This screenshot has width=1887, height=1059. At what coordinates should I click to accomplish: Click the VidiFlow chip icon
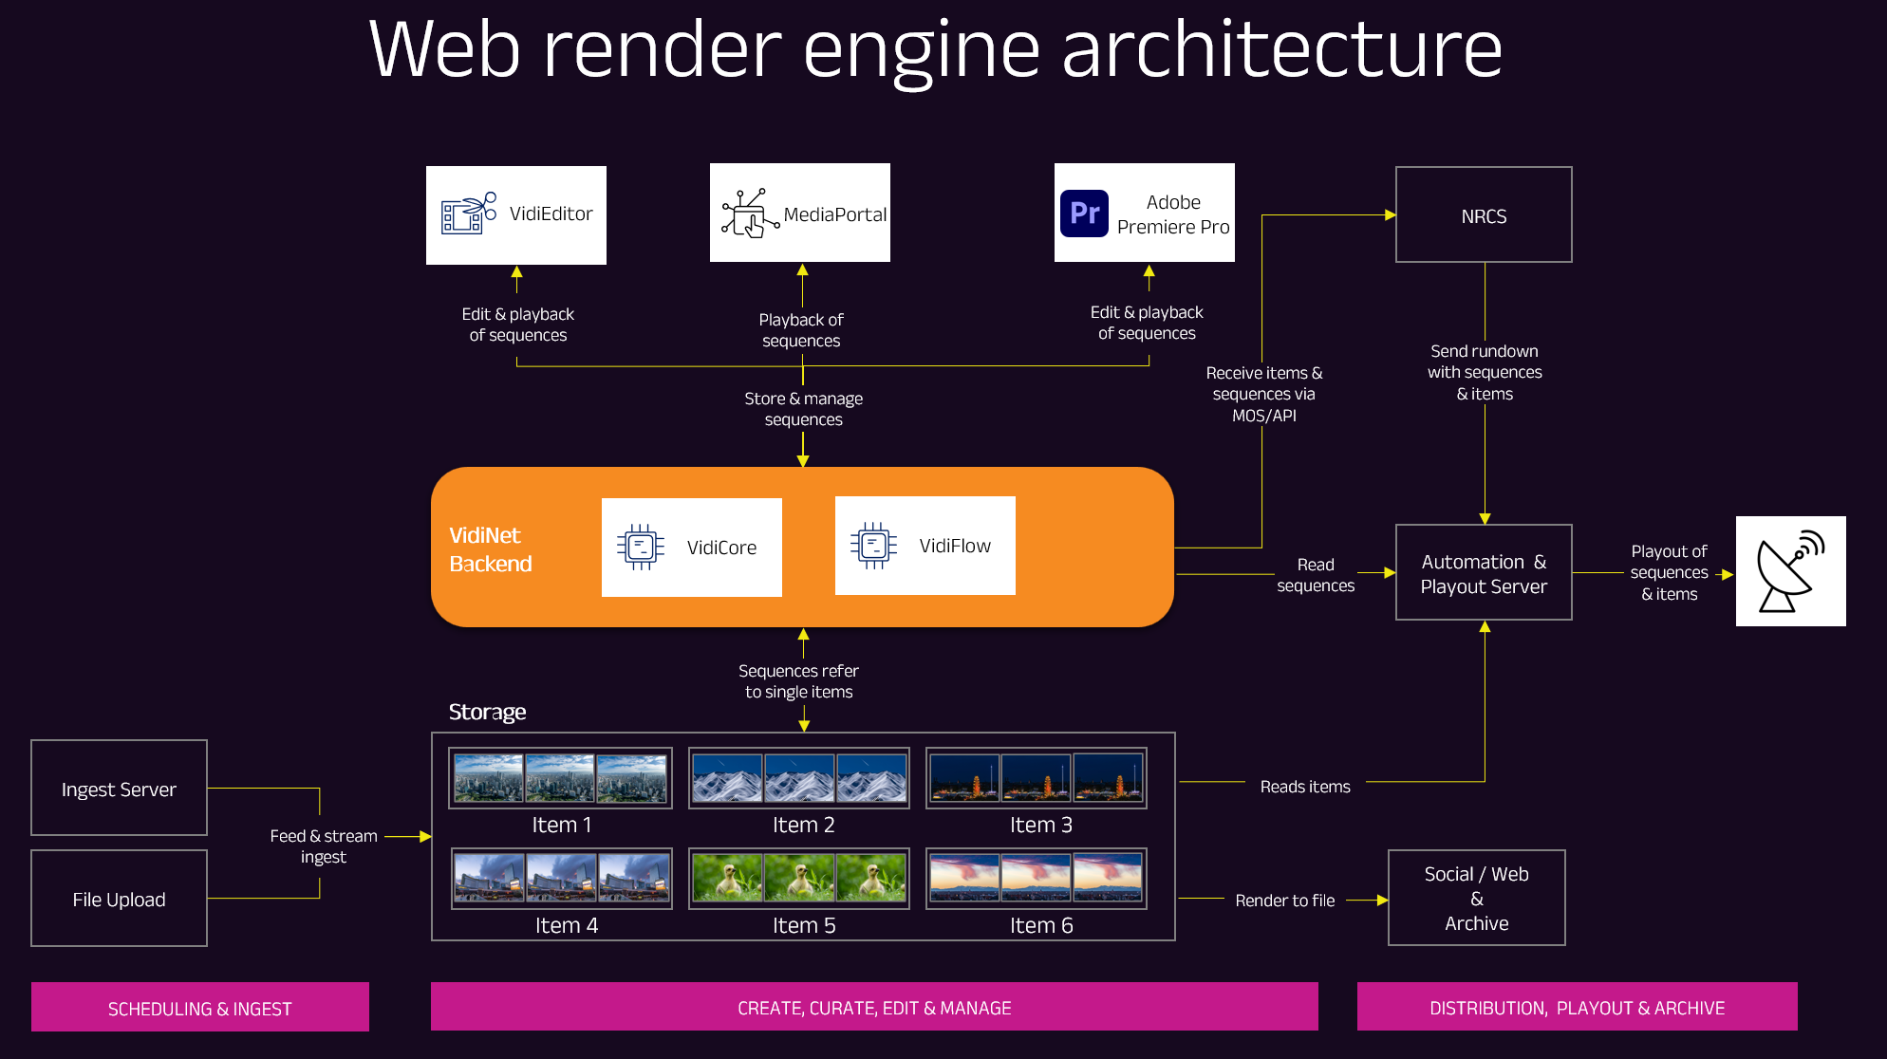tap(874, 545)
